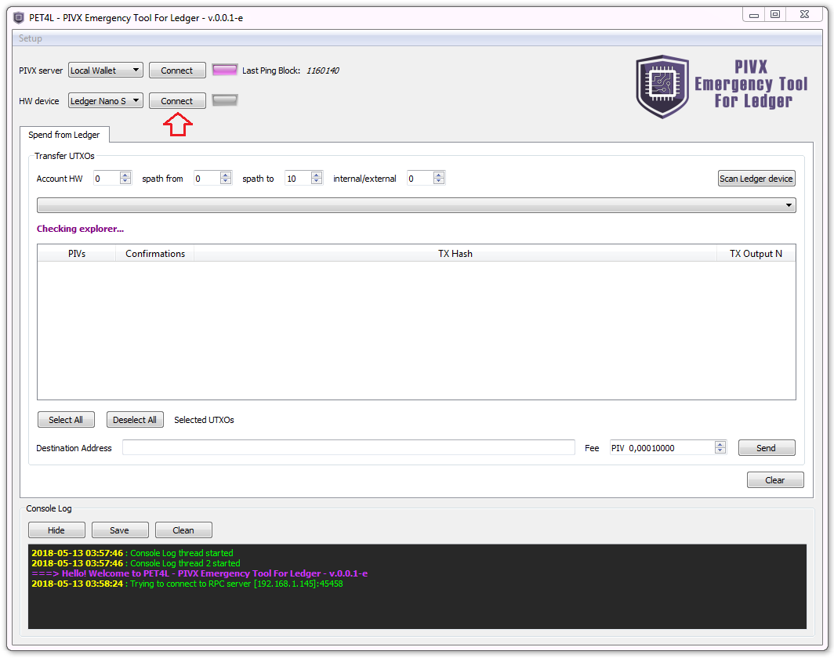Click the Welcome to PET4L log line
Screen dimensions: 834x658
click(199, 573)
